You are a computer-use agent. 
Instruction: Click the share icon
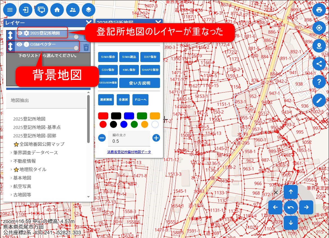319,64
